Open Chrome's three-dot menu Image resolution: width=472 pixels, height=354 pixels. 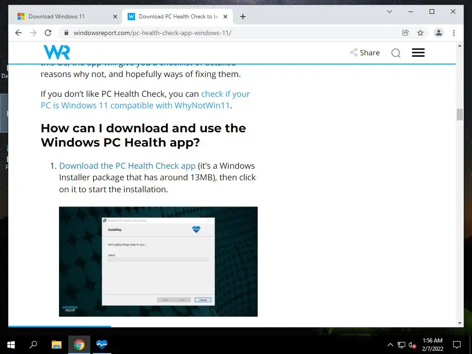454,33
